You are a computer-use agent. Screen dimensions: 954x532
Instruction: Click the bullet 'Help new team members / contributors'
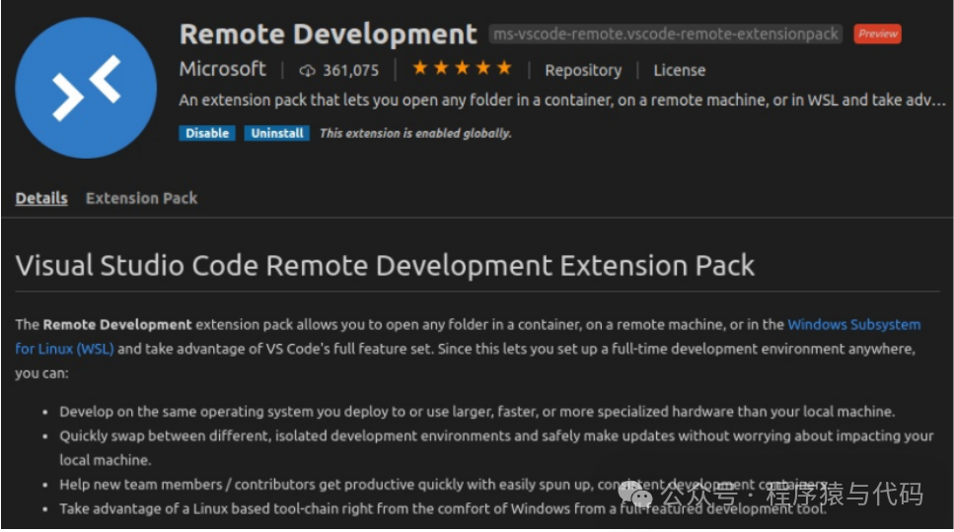tap(444, 485)
